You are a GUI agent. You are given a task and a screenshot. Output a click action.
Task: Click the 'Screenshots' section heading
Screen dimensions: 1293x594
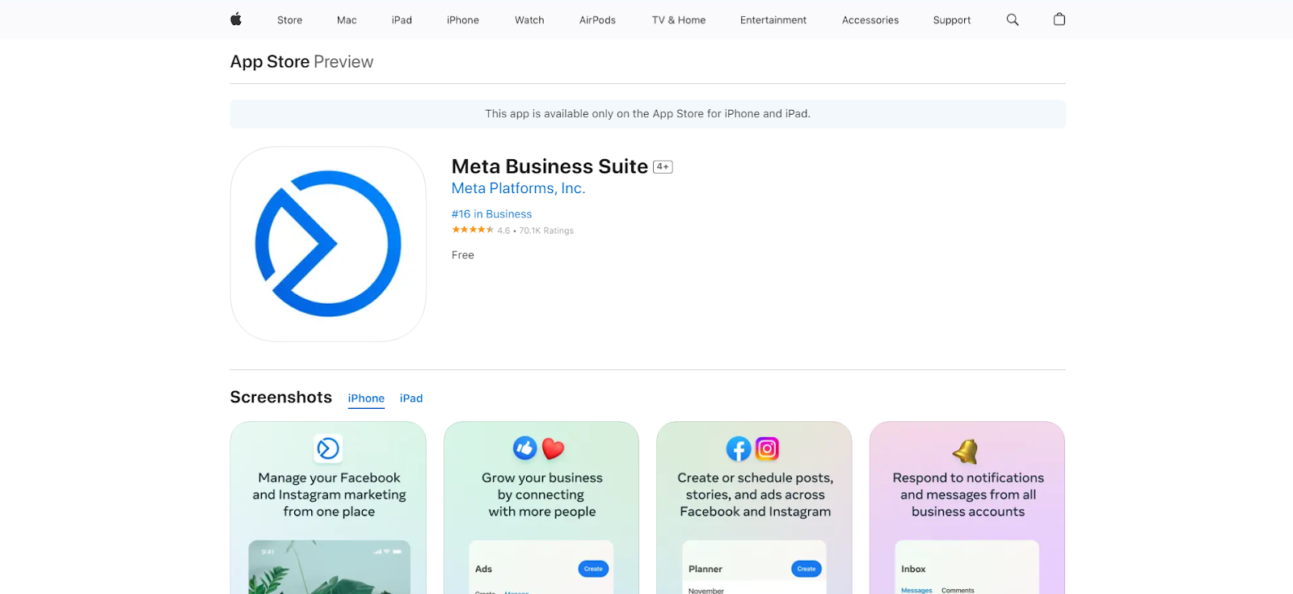coord(281,397)
